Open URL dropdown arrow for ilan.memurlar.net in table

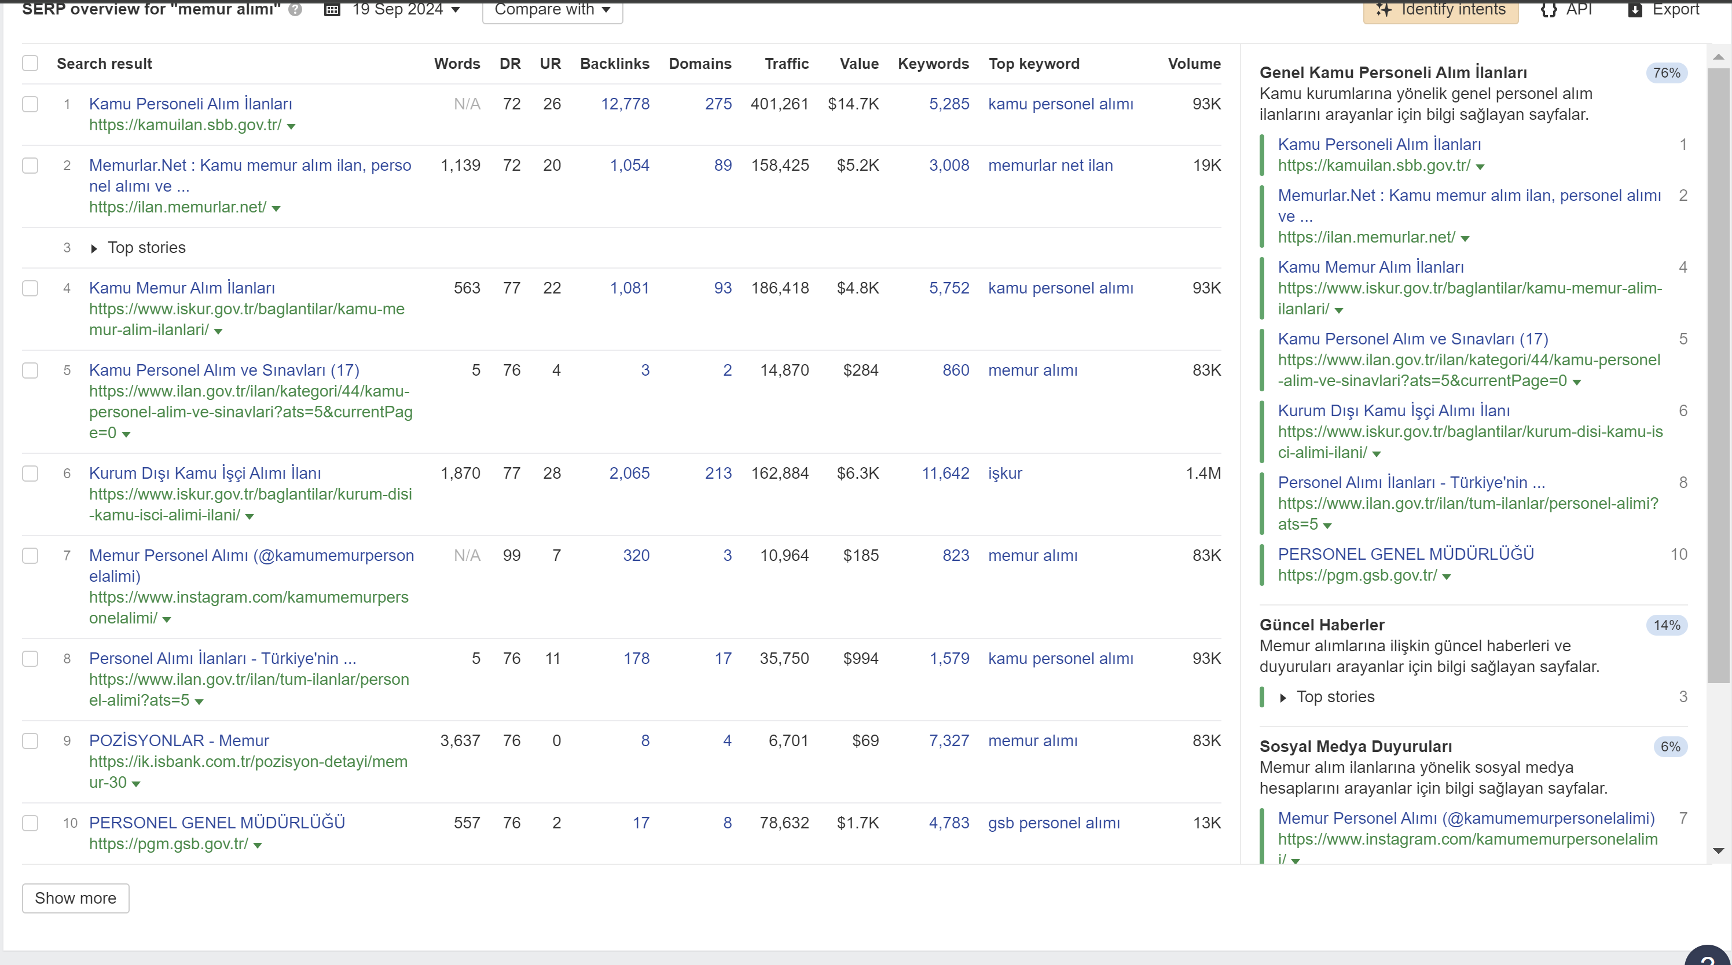(276, 208)
